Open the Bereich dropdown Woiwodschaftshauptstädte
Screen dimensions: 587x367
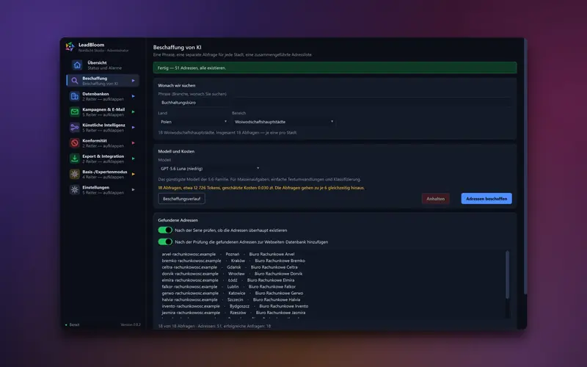coord(283,122)
